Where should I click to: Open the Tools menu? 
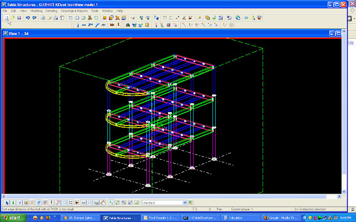[x=94, y=11]
